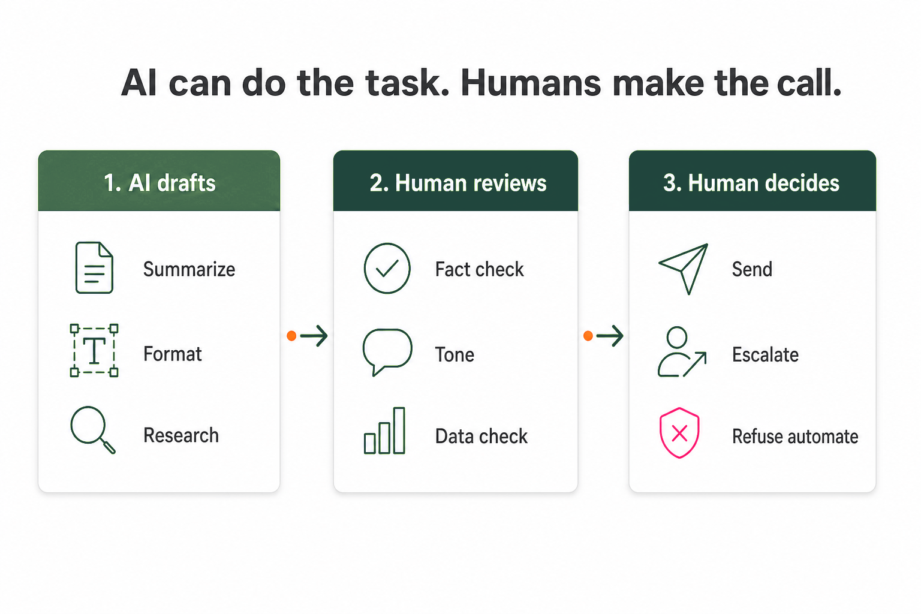Select the Tone speech bubble icon
This screenshot has width=921, height=614.
387,351
